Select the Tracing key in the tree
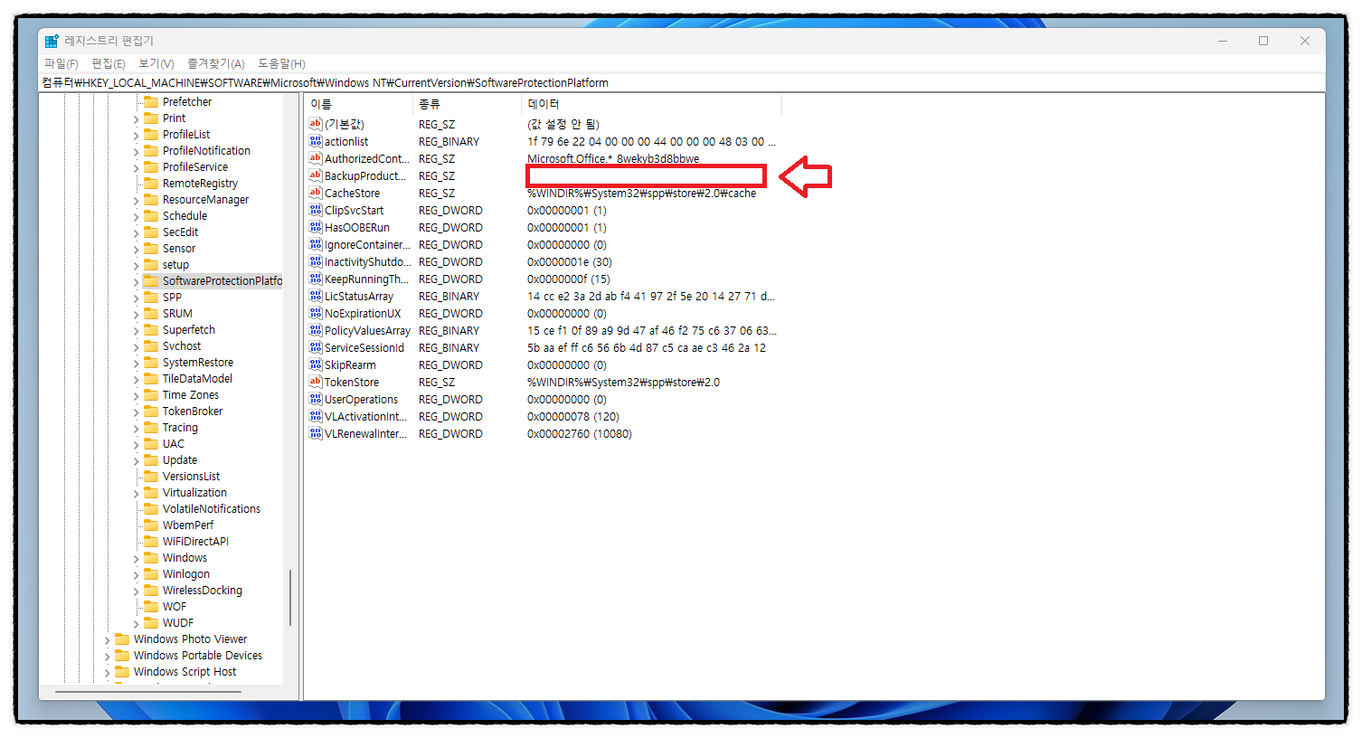 click(x=180, y=428)
